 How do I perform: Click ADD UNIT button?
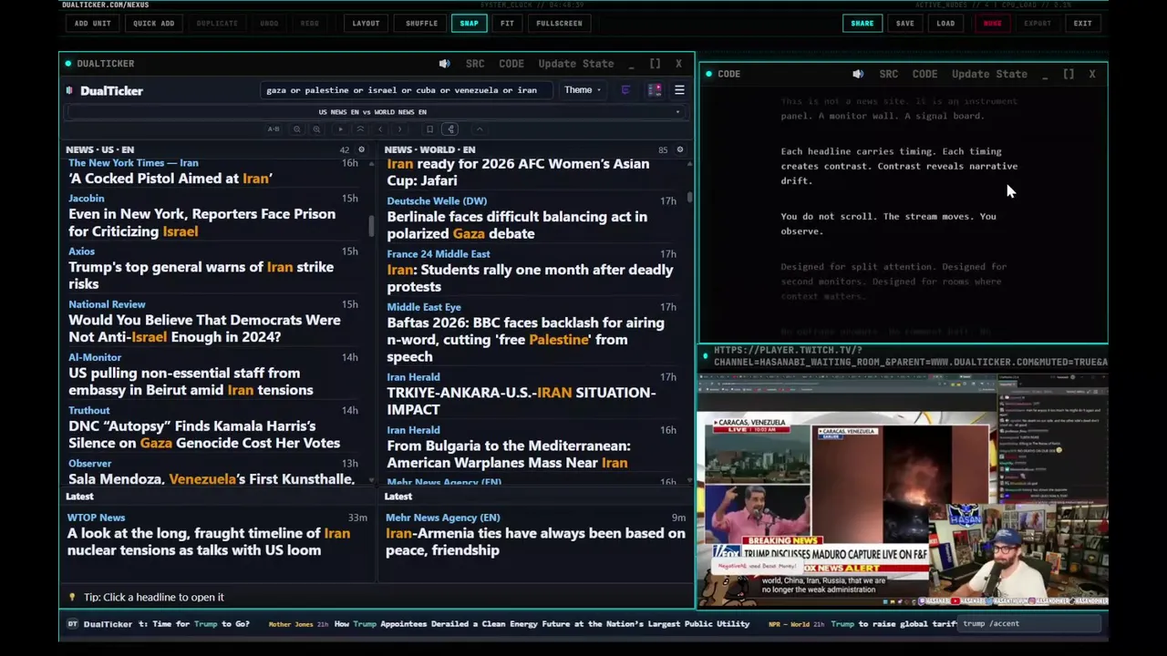coord(93,23)
